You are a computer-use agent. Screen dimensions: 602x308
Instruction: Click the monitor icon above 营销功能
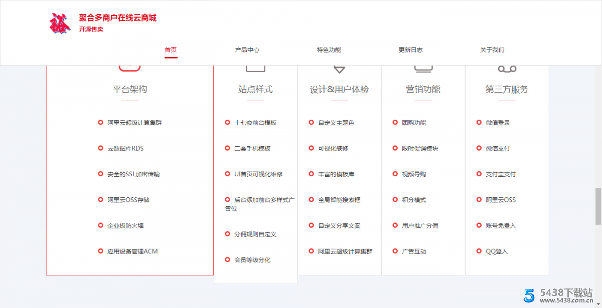423,69
